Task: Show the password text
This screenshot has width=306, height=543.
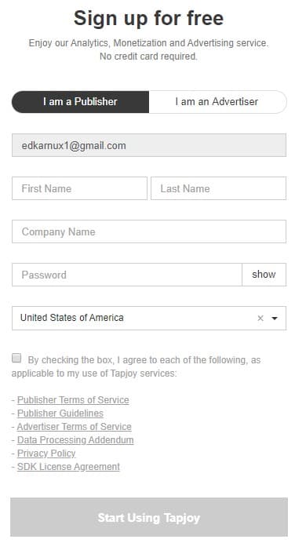Action: click(264, 275)
